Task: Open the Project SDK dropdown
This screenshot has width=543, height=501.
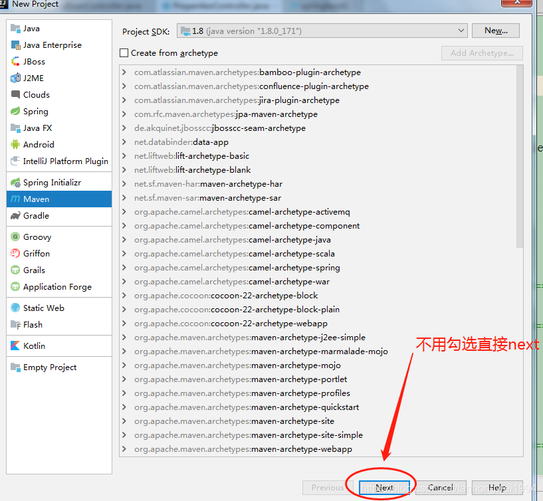Action: point(322,31)
